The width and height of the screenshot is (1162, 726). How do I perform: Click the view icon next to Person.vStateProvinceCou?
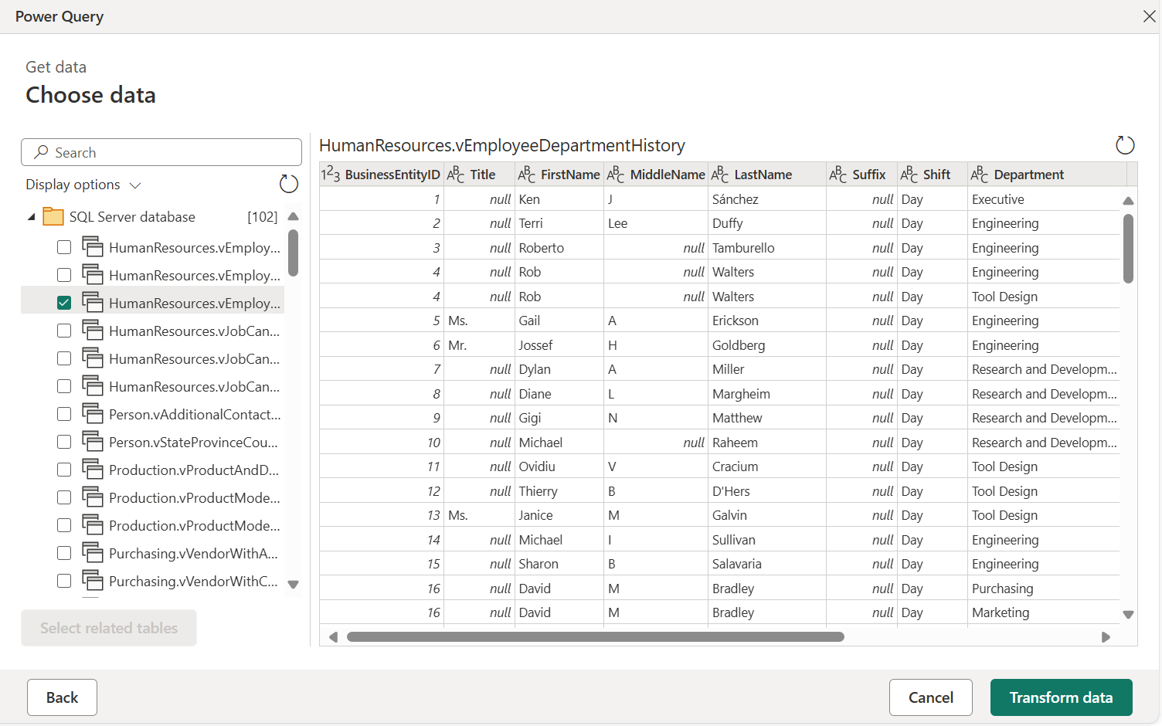coord(93,441)
